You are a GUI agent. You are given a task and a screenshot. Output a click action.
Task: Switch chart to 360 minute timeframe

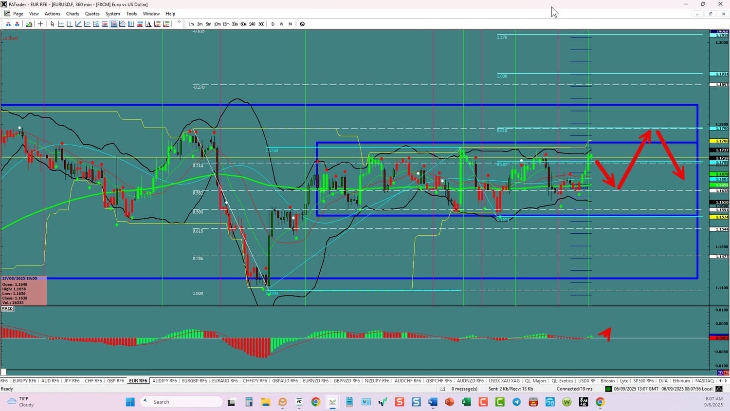261,24
